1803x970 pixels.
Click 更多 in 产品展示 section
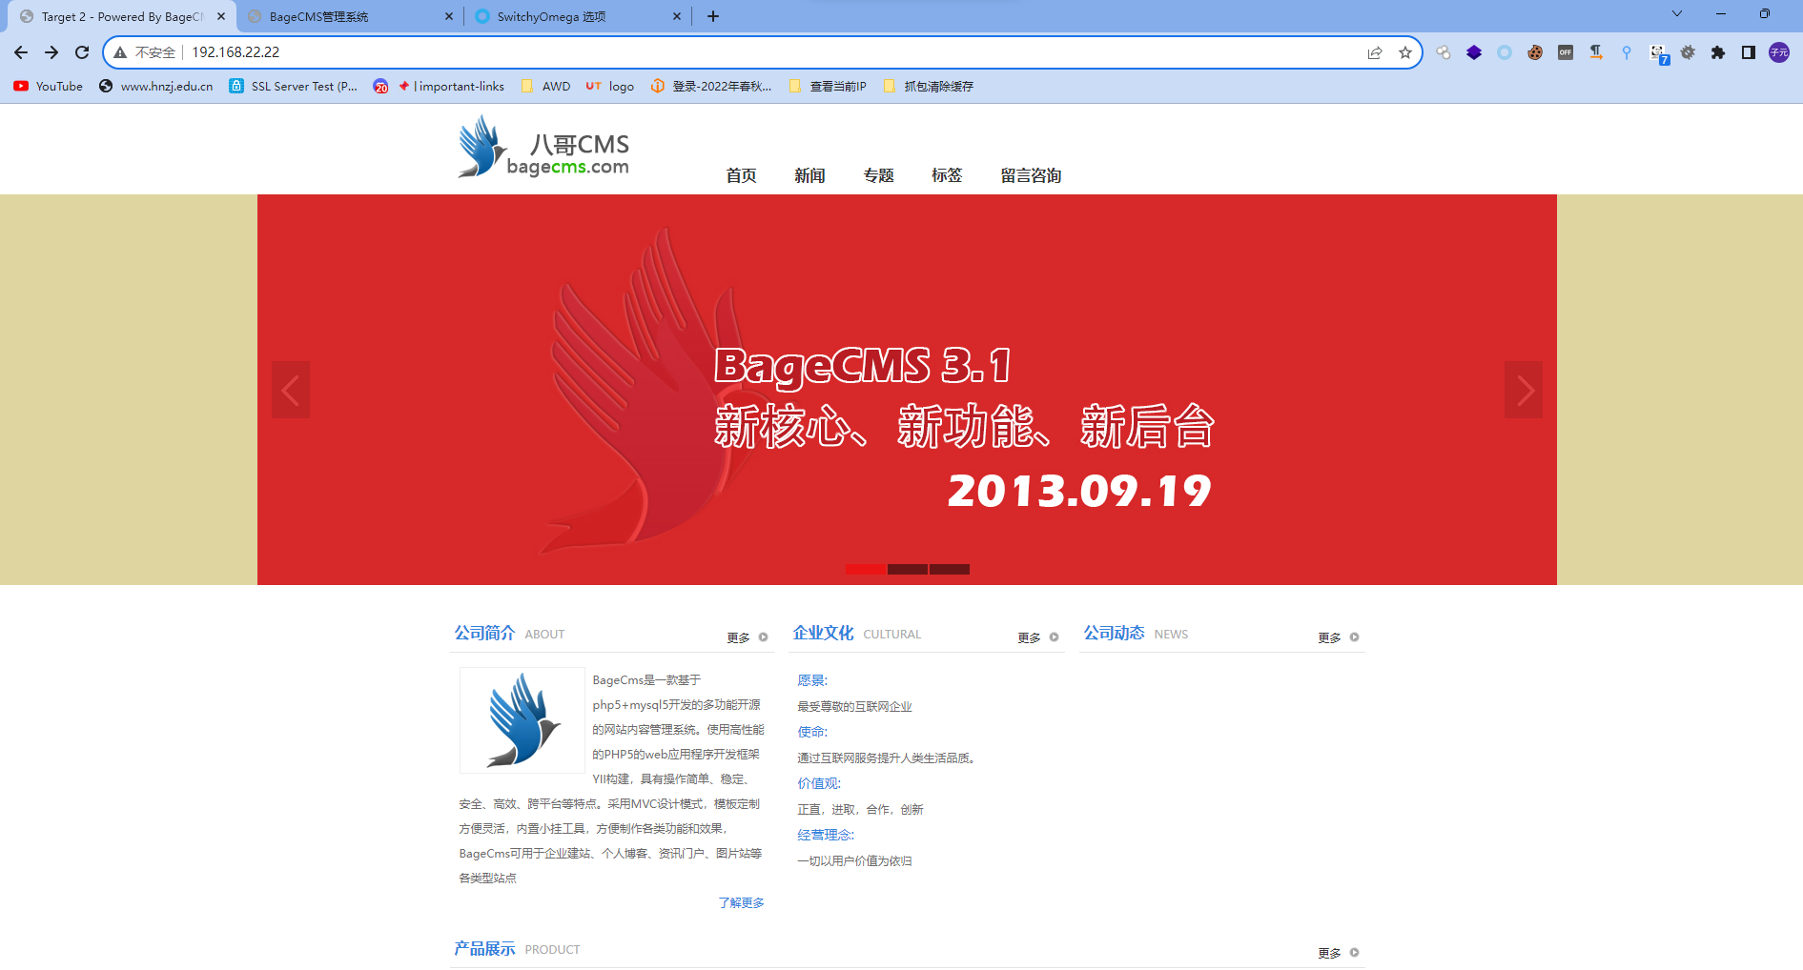tap(1338, 953)
